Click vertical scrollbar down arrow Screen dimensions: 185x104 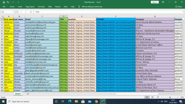pyautogui.click(x=183, y=91)
